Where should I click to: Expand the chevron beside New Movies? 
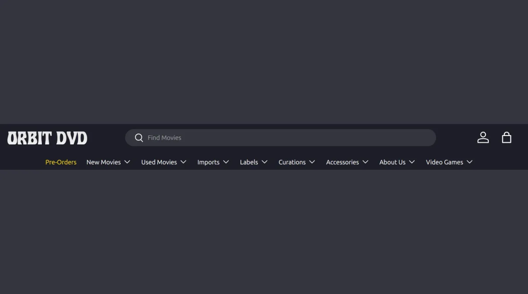[x=127, y=162]
